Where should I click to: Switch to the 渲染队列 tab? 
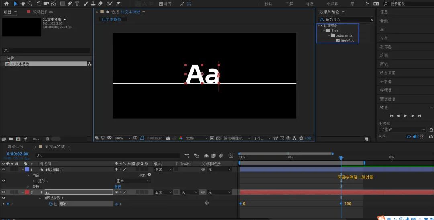[x=16, y=146]
